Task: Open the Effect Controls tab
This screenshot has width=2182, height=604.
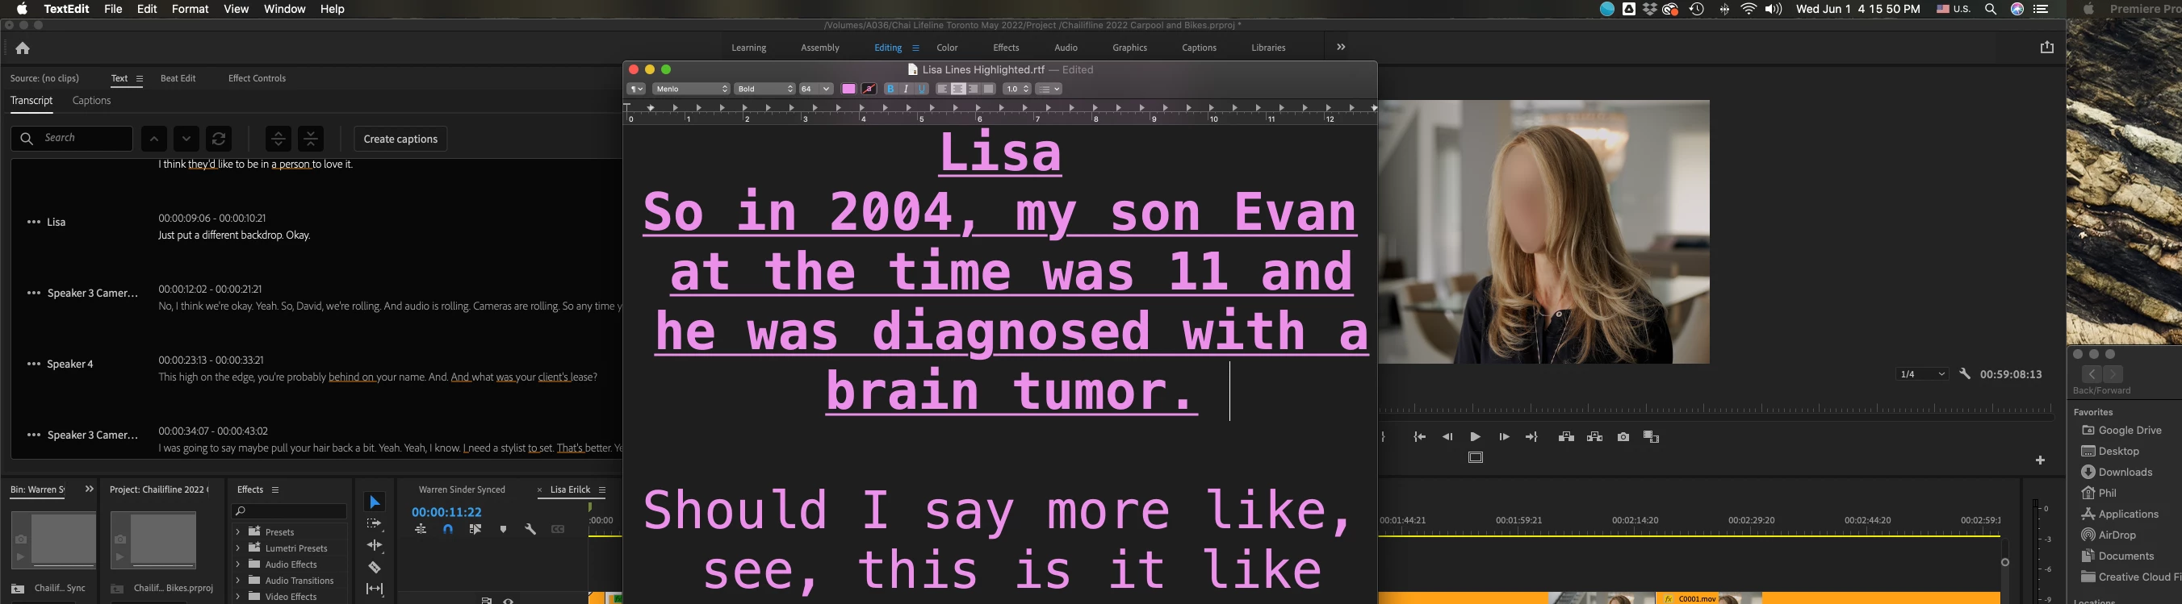Action: tap(257, 78)
